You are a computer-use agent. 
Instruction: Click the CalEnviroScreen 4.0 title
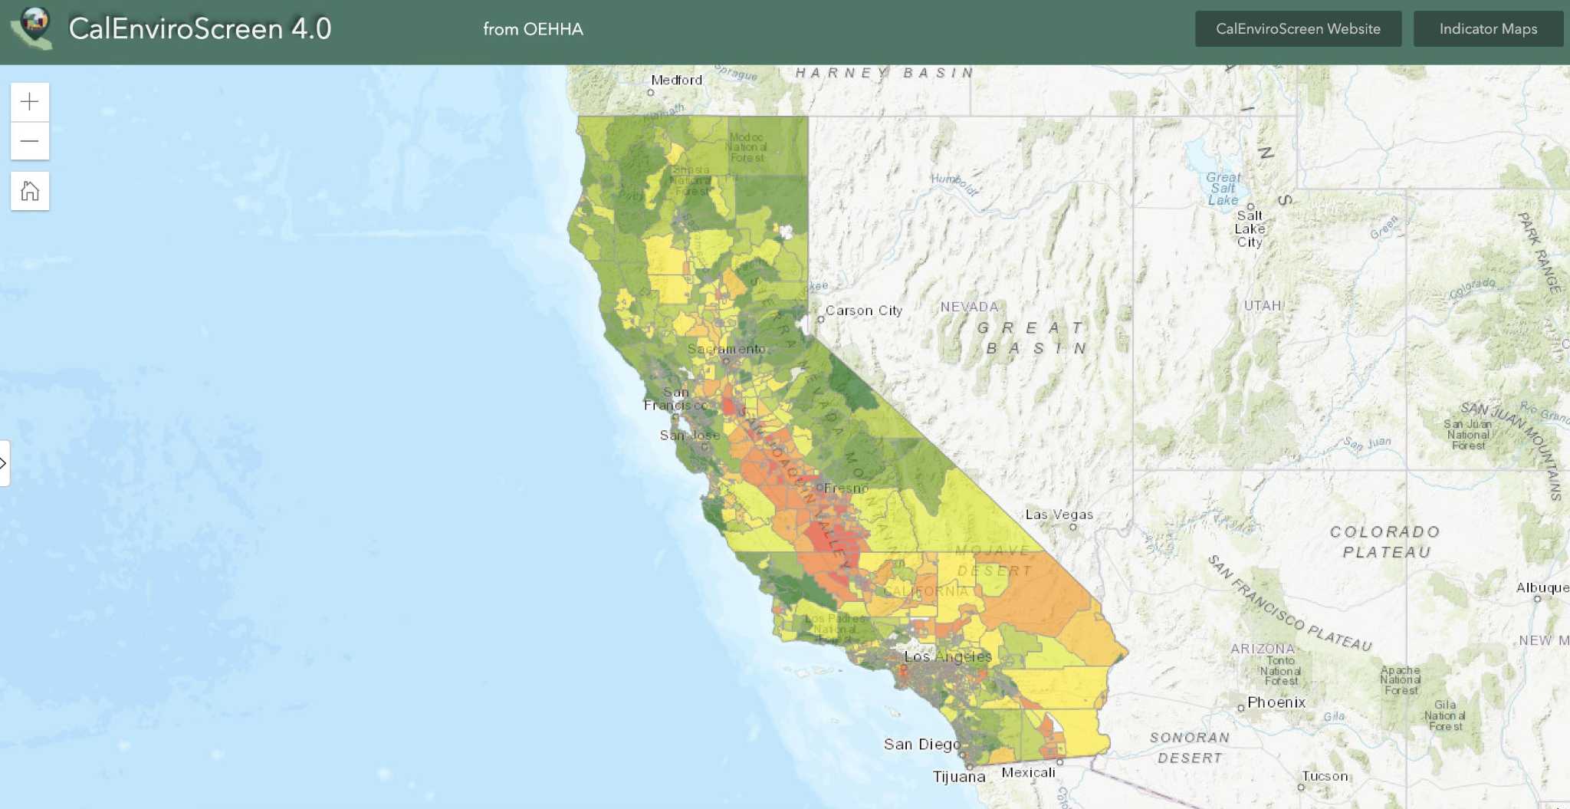(x=201, y=29)
